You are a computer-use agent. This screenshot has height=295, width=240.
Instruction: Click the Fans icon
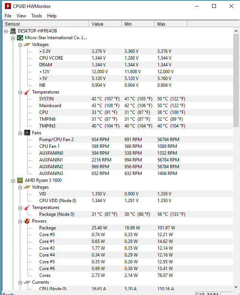pyautogui.click(x=27, y=133)
